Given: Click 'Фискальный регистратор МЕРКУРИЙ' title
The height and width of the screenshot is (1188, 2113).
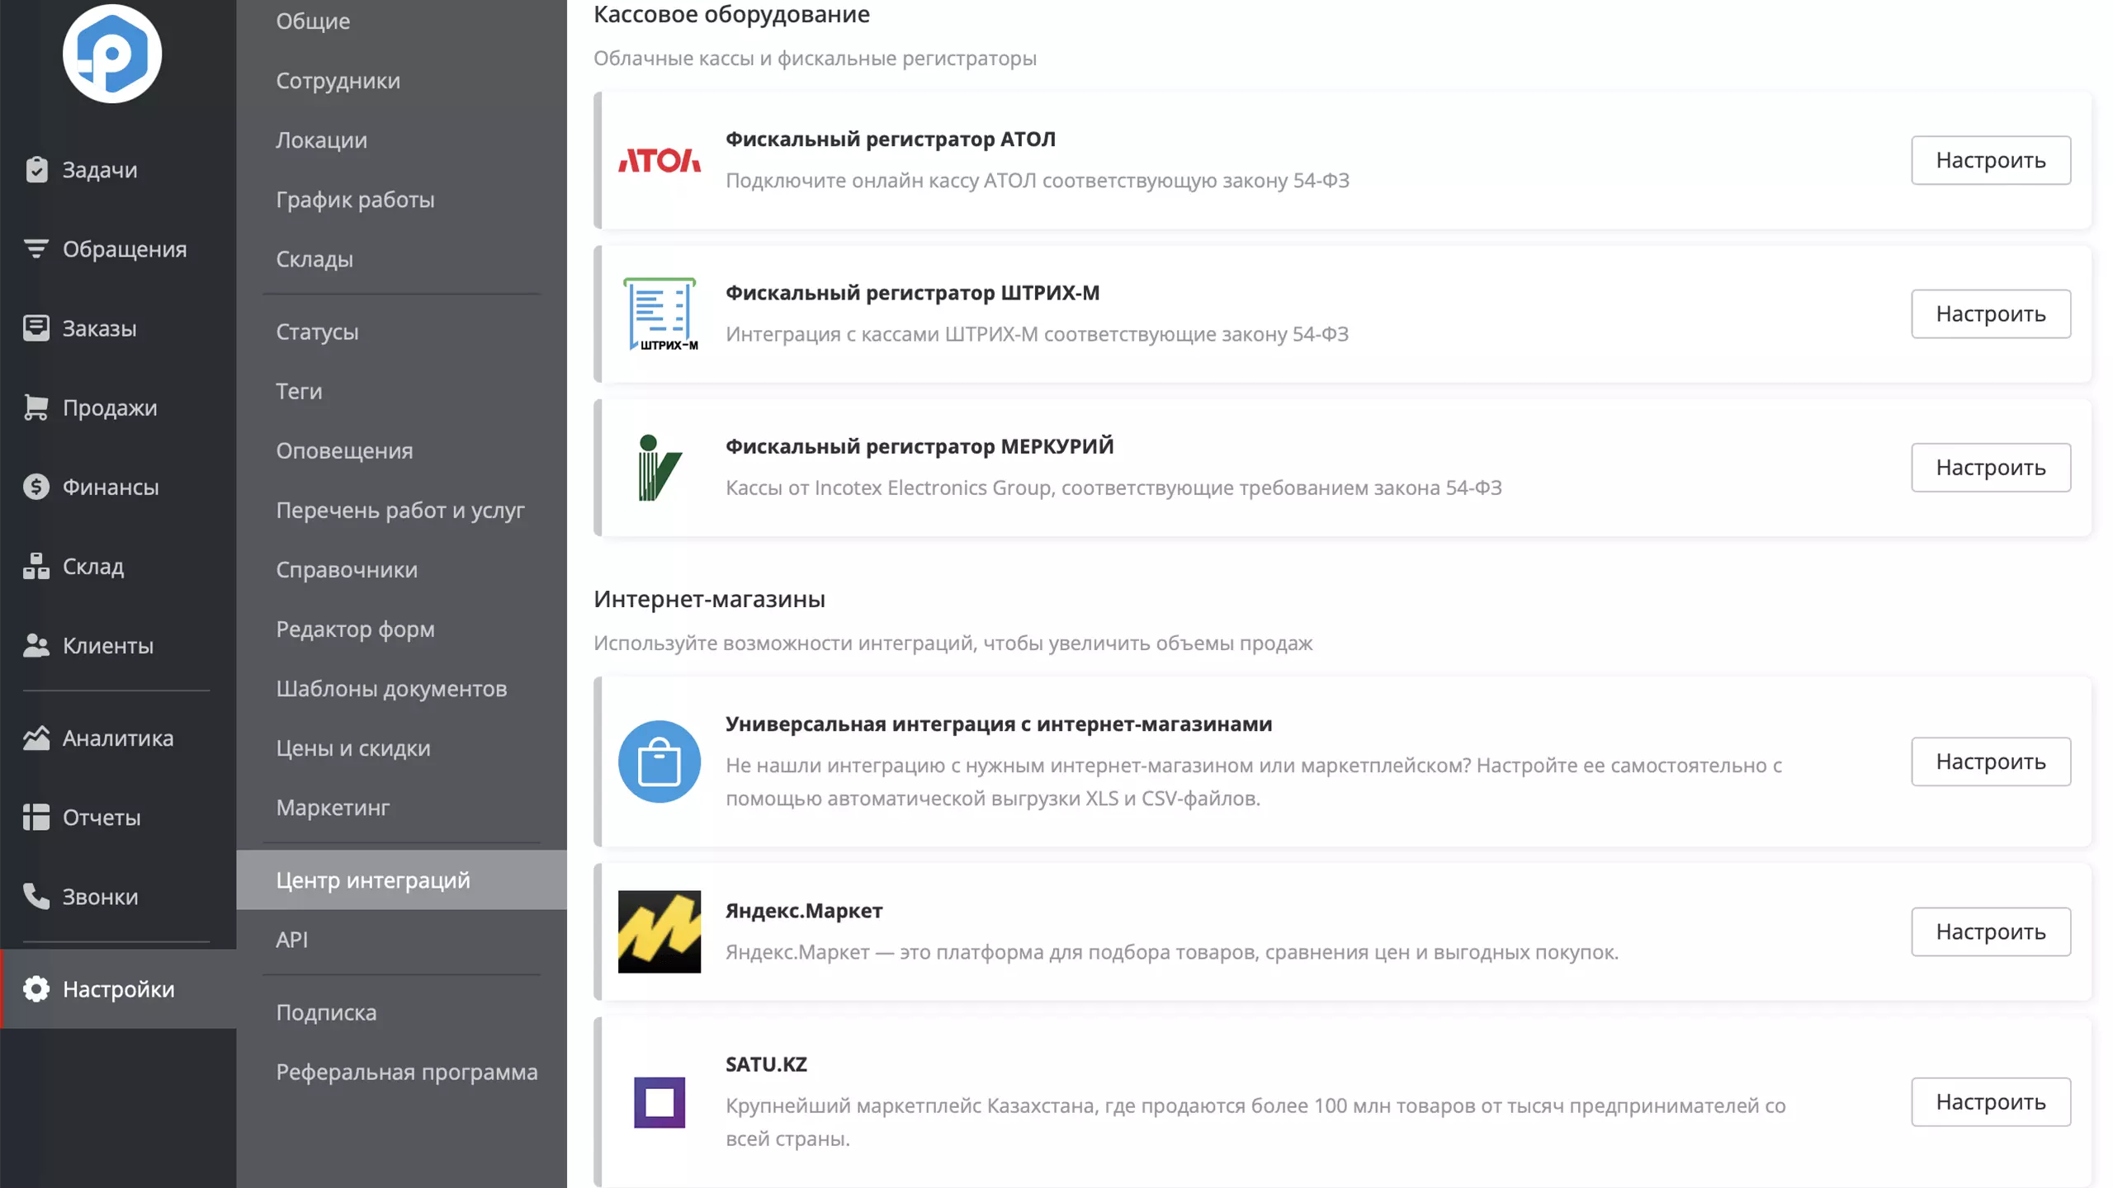Looking at the screenshot, I should 919,446.
